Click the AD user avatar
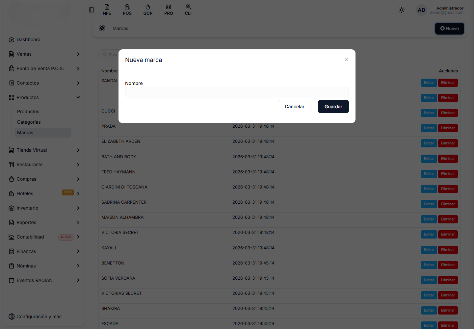The image size is (474, 329). [421, 10]
